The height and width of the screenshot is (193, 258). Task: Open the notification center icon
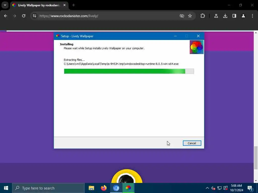[x=250, y=188]
